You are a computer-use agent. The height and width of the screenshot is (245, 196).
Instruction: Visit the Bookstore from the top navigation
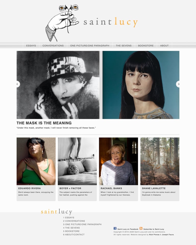coord(146,46)
